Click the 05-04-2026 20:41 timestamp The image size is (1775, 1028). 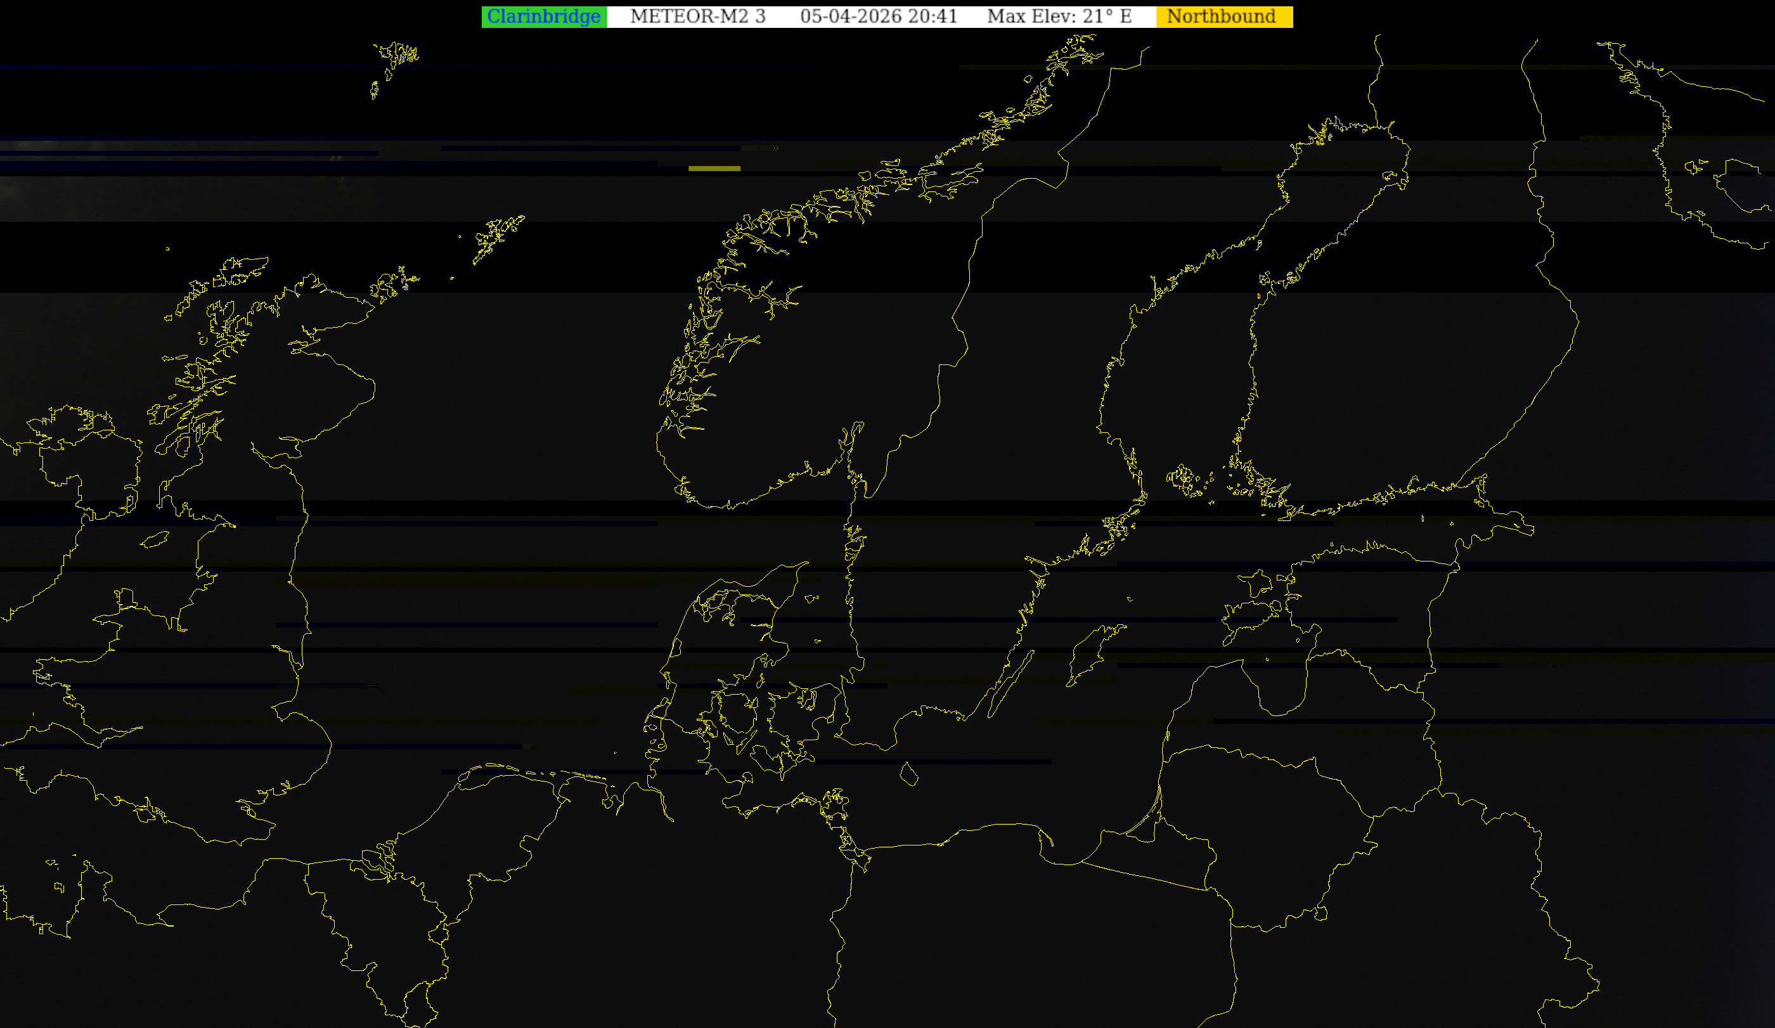point(879,17)
